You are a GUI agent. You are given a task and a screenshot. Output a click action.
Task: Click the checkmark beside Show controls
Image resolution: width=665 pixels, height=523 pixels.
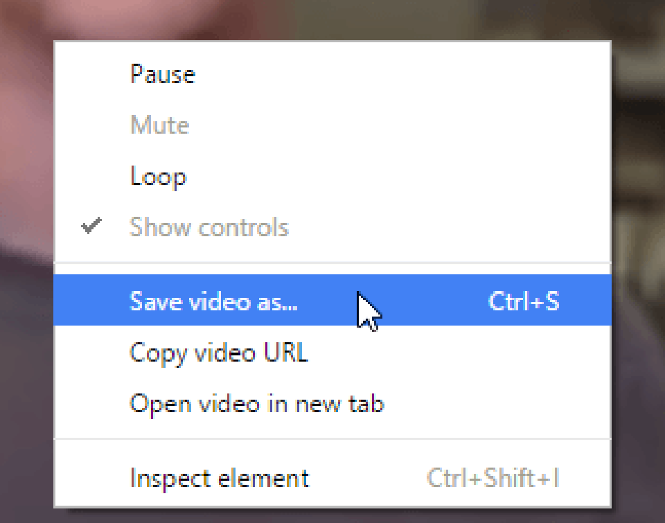pos(91,227)
